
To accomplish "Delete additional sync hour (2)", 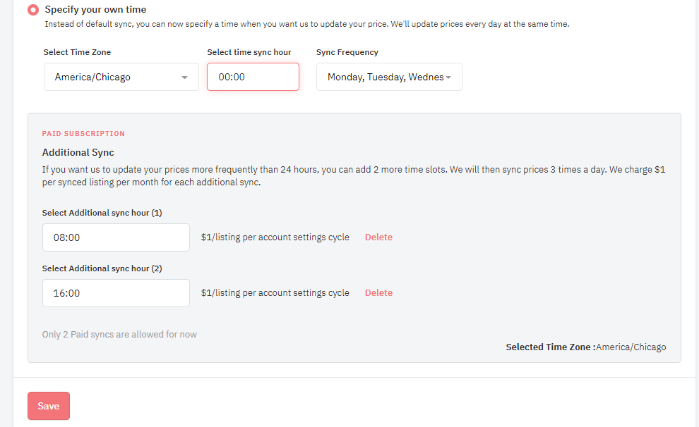I will 378,292.
